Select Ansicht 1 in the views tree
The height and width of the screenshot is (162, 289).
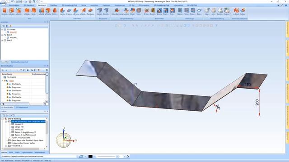tap(14, 32)
